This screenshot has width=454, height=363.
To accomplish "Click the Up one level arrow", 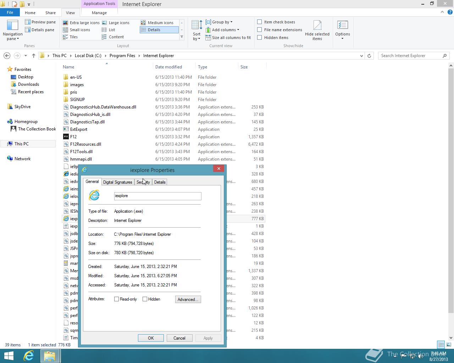I will pyautogui.click(x=34, y=56).
